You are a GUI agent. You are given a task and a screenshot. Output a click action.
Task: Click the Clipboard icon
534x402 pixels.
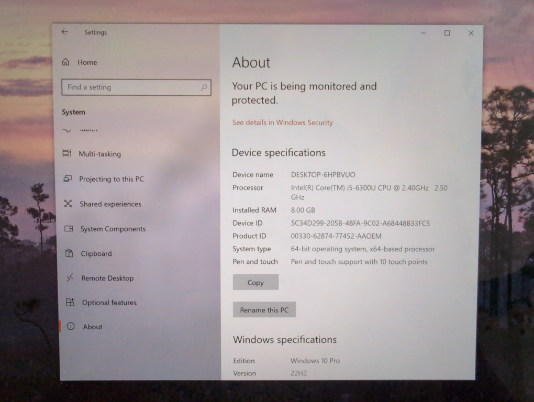coord(69,253)
